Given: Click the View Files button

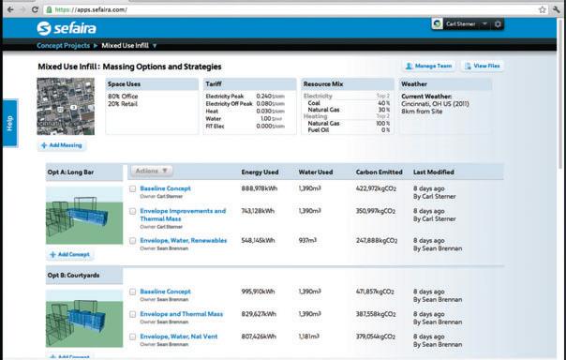Looking at the screenshot, I should click(x=483, y=66).
